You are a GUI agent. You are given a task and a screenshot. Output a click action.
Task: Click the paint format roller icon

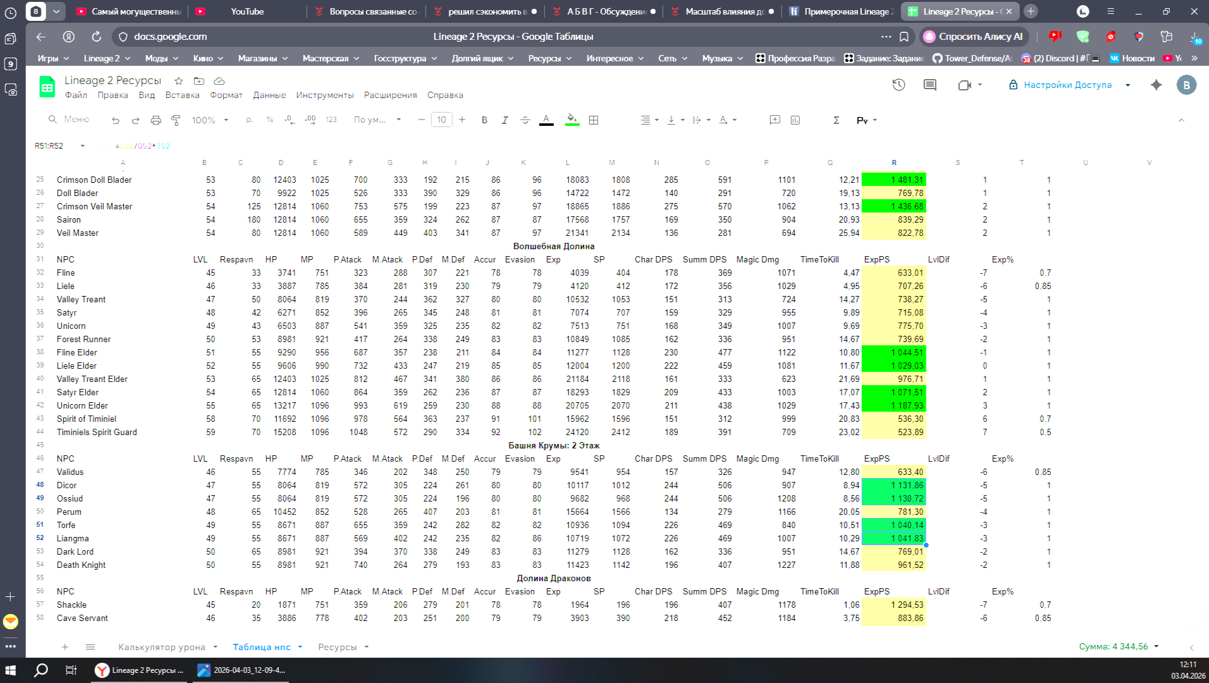[x=176, y=120]
